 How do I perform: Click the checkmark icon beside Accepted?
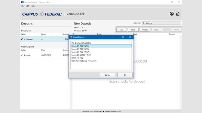22,55
